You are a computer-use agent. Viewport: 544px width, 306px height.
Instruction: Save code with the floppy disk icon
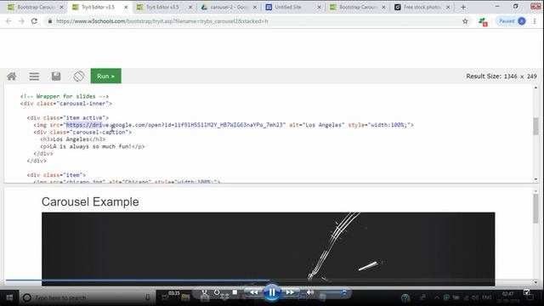(x=56, y=76)
